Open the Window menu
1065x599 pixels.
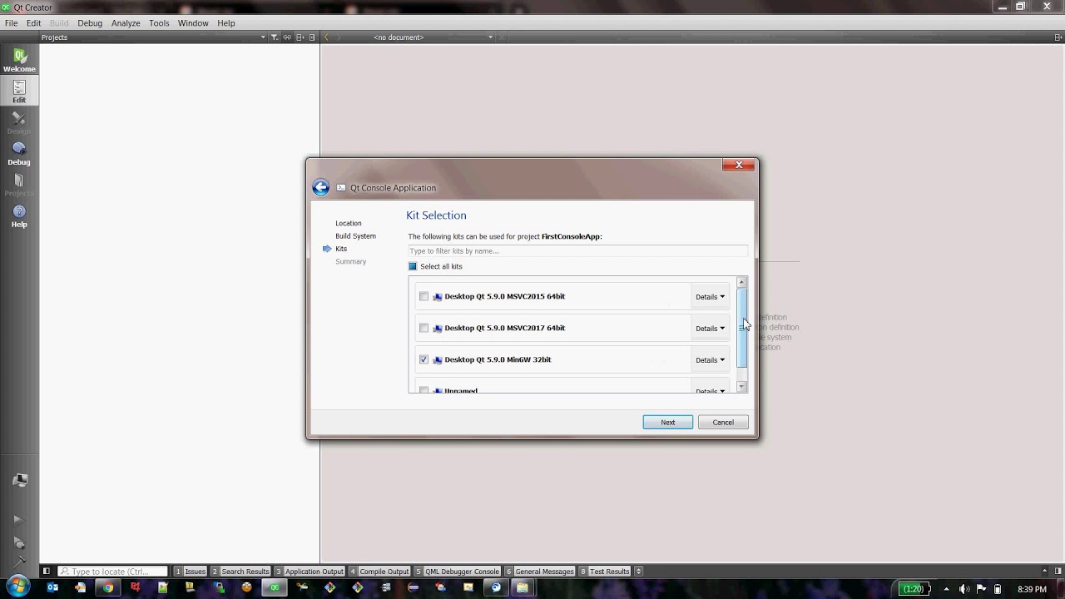pos(193,23)
